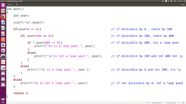The width and height of the screenshot is (186, 104).
Task: Click comment 'if divisible by 4 , check by 100'
Action: (142, 29)
